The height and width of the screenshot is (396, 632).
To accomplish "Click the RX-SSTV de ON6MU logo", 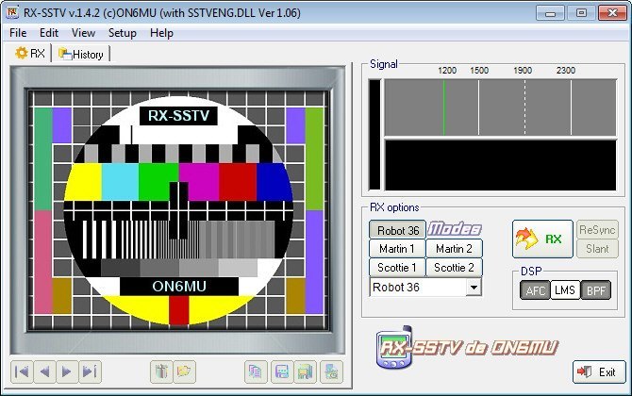I will (467, 348).
